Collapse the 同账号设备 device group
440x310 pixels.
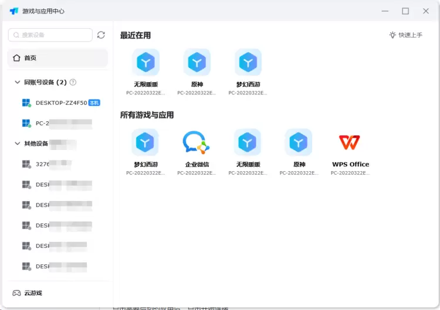click(18, 83)
